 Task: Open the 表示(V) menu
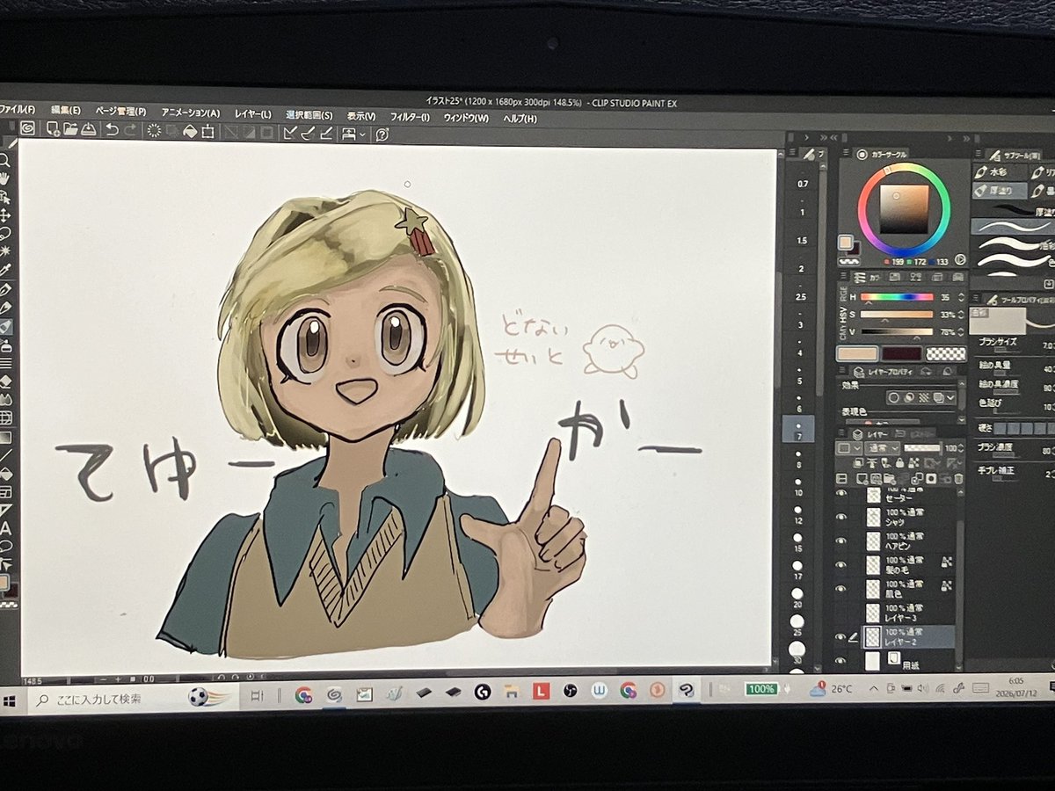coord(360,115)
